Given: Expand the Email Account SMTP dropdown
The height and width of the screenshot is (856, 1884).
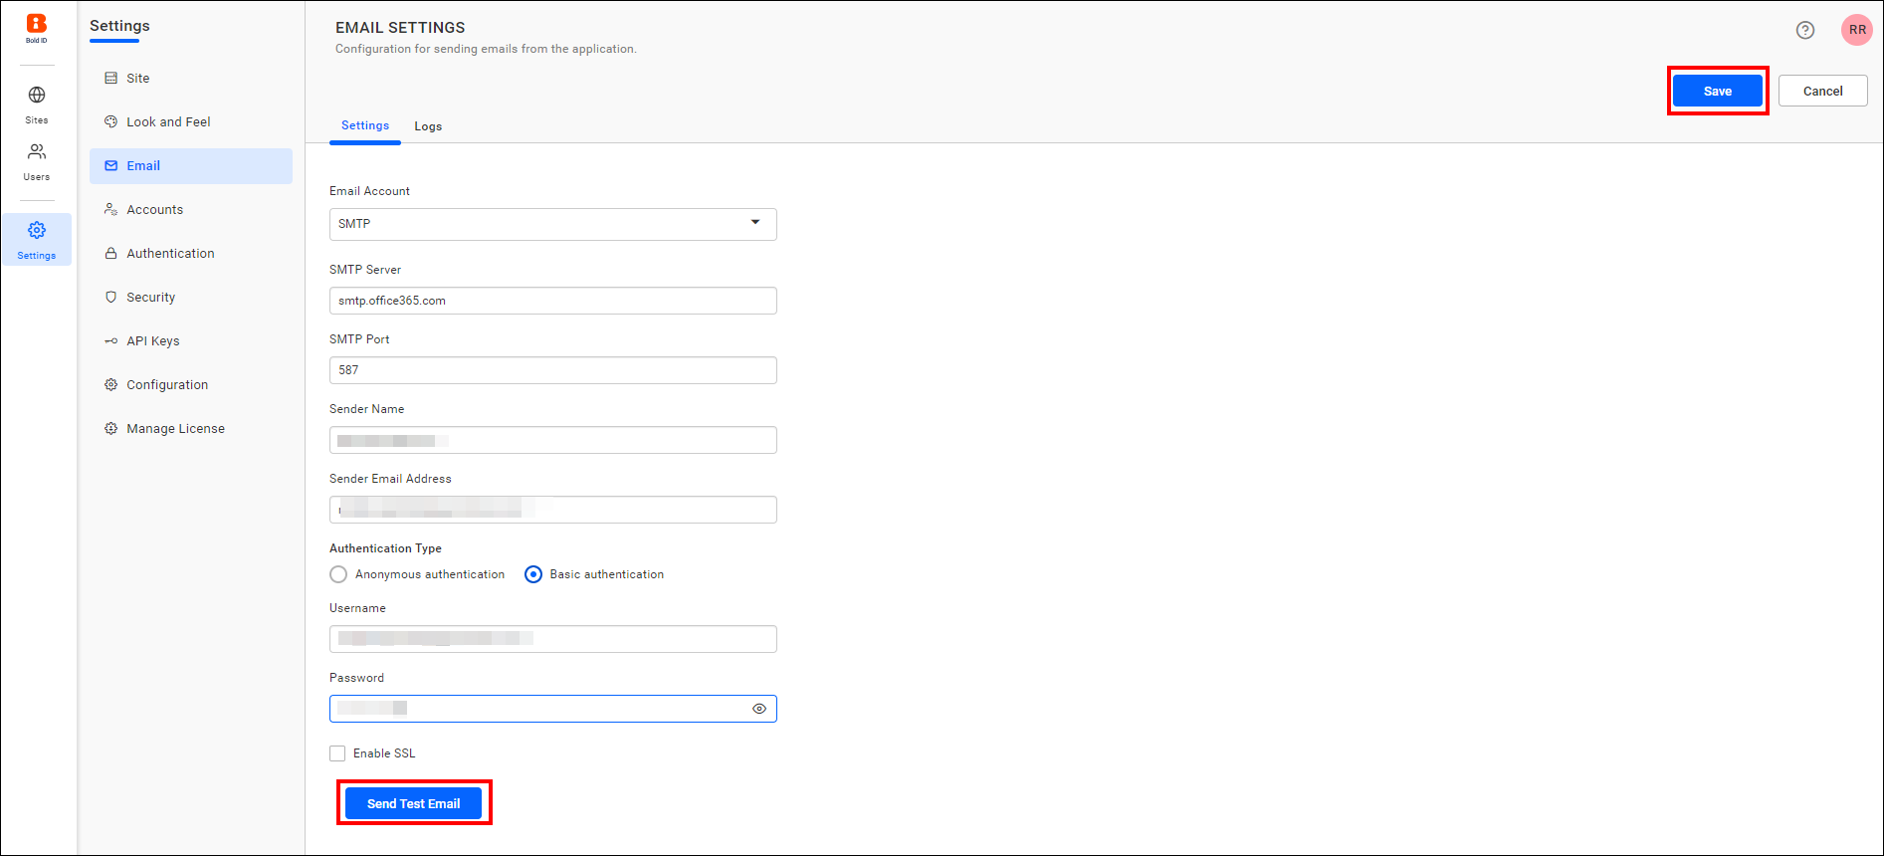Looking at the screenshot, I should [x=553, y=224].
